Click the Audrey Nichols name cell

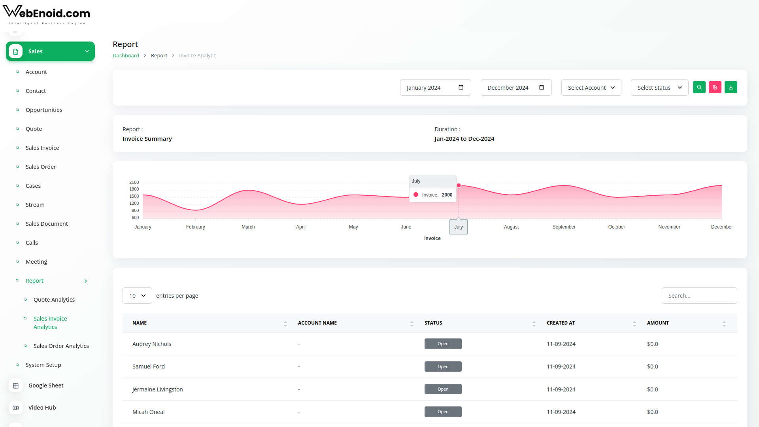152,344
